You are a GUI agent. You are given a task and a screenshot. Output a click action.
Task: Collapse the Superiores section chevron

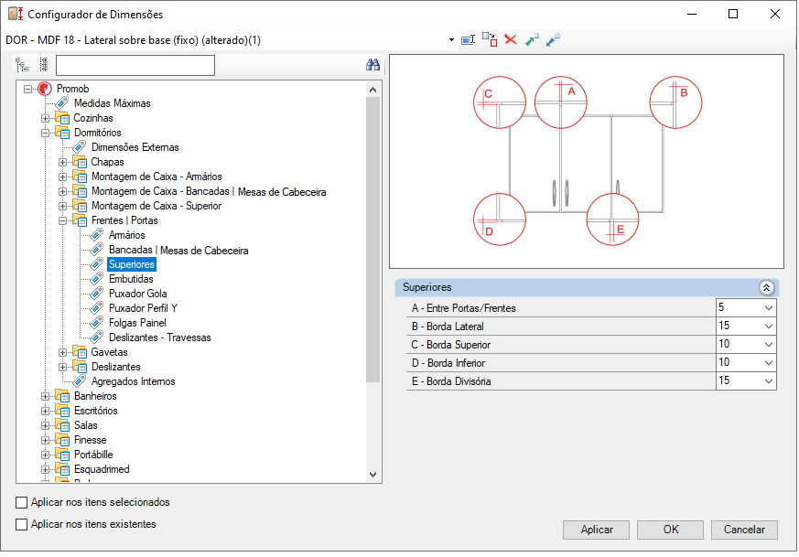(x=766, y=288)
